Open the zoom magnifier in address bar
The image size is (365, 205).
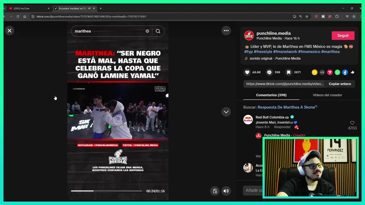[x=301, y=17]
